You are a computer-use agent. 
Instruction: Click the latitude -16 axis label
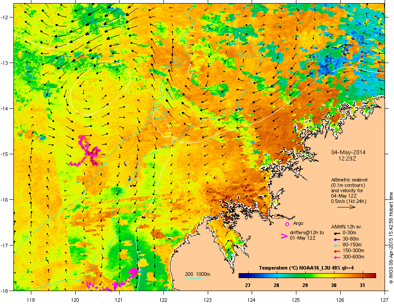[4, 199]
